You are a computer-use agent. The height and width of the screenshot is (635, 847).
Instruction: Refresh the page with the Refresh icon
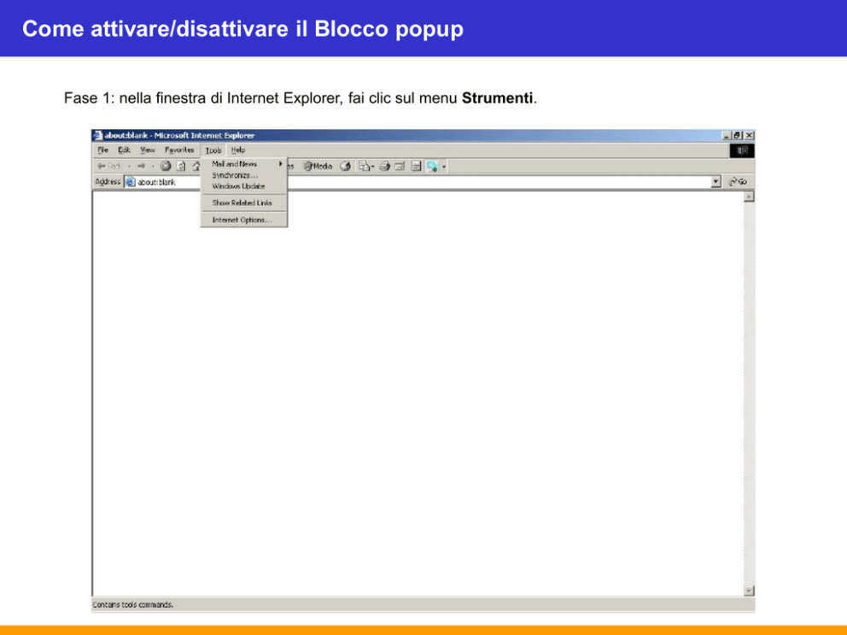pos(181,167)
